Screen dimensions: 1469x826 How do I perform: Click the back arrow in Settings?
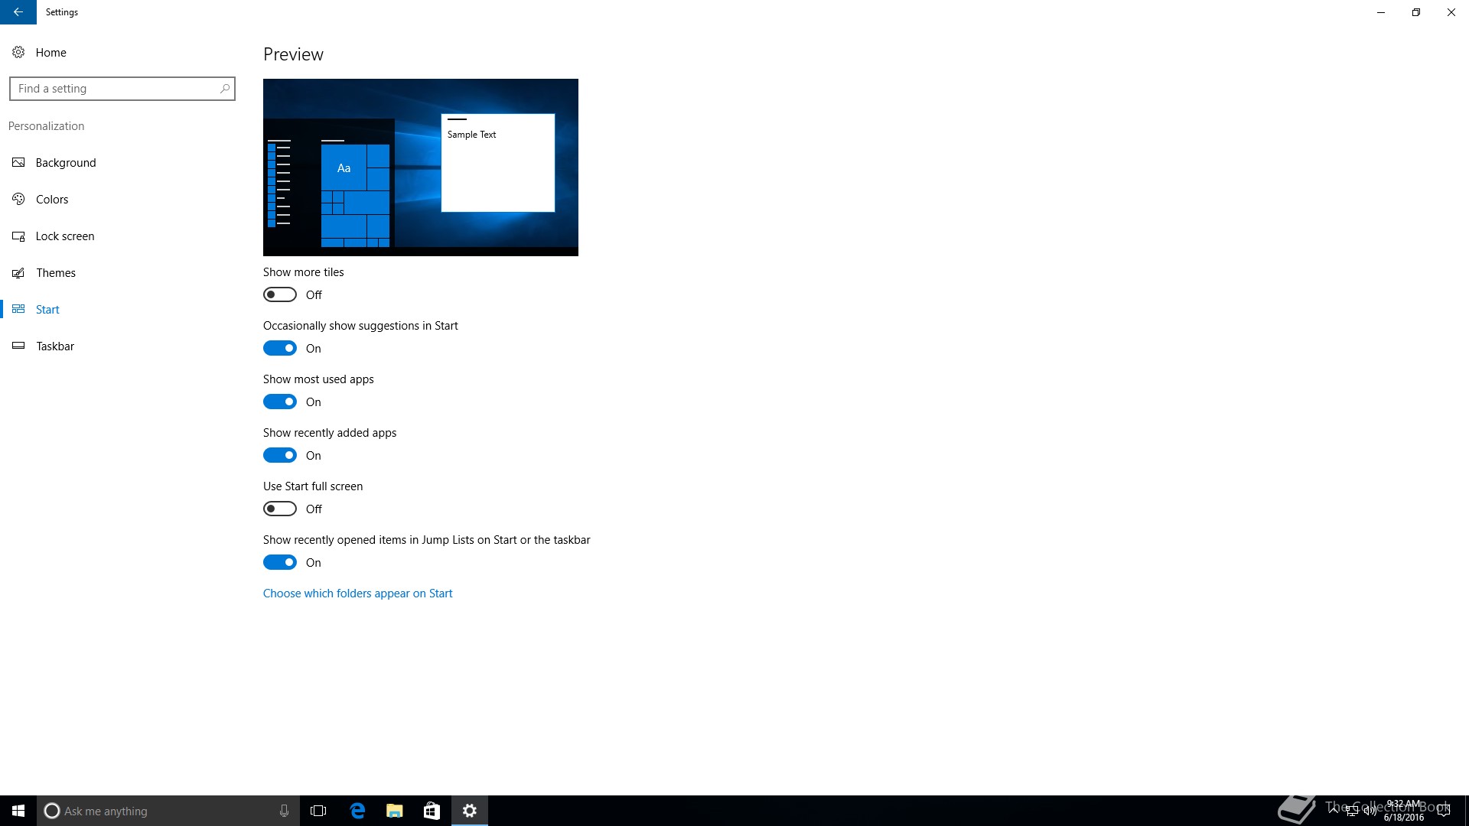tap(18, 12)
